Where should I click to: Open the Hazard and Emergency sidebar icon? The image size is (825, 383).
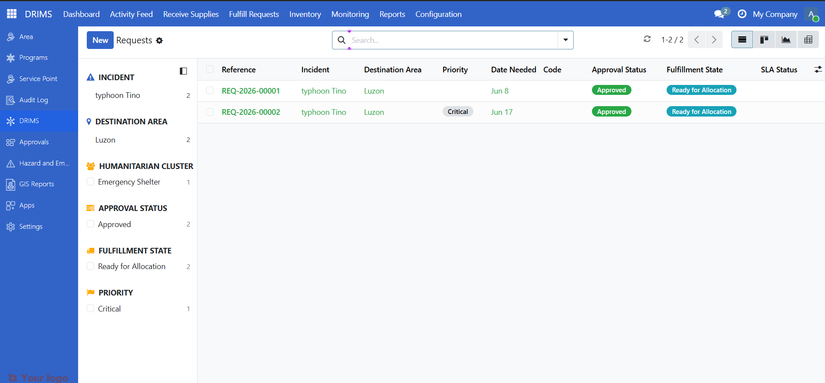click(11, 163)
